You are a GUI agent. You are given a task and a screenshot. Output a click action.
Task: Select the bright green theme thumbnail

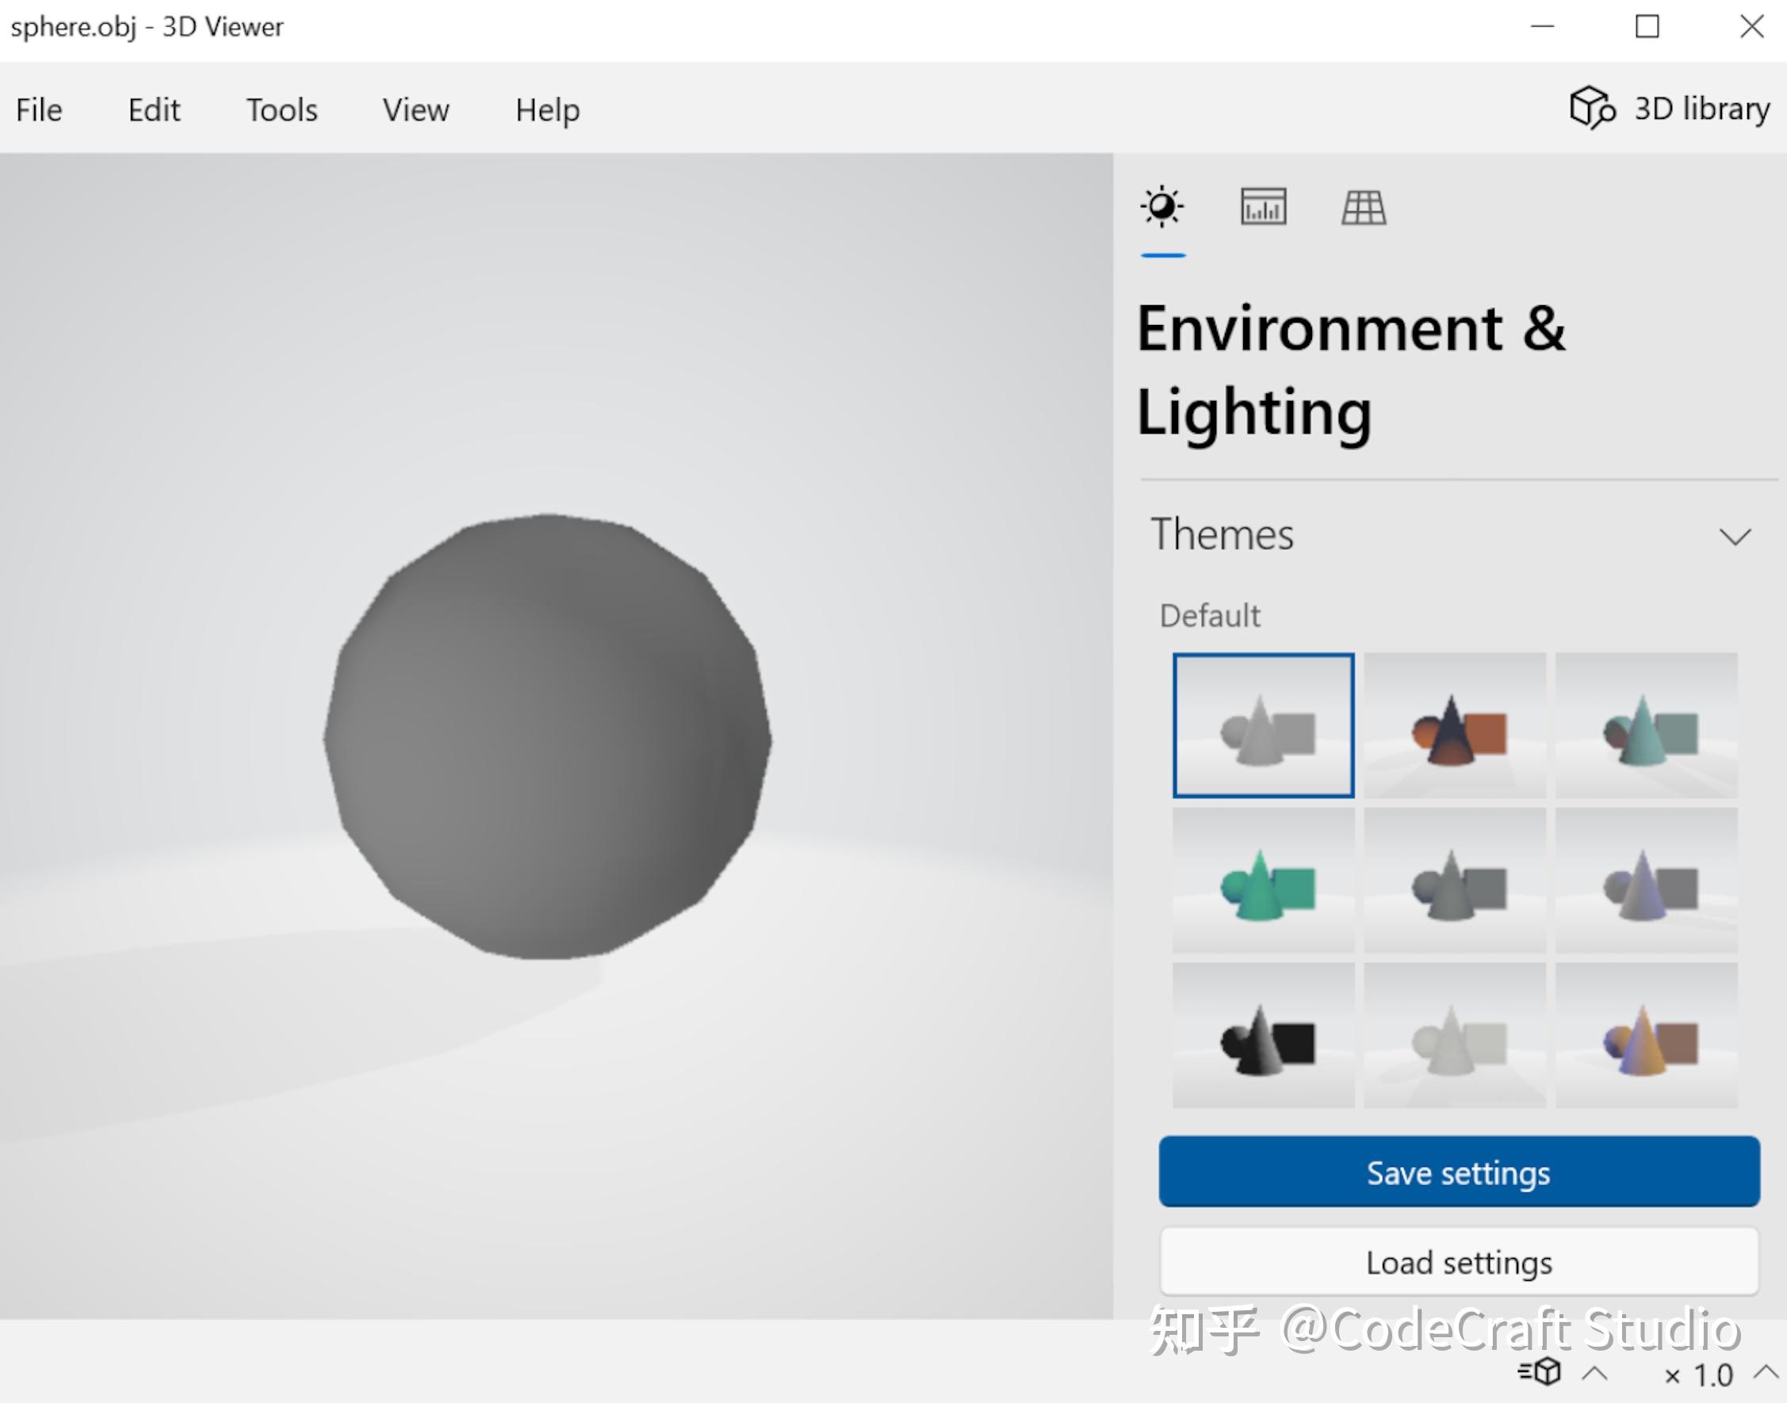[1263, 881]
